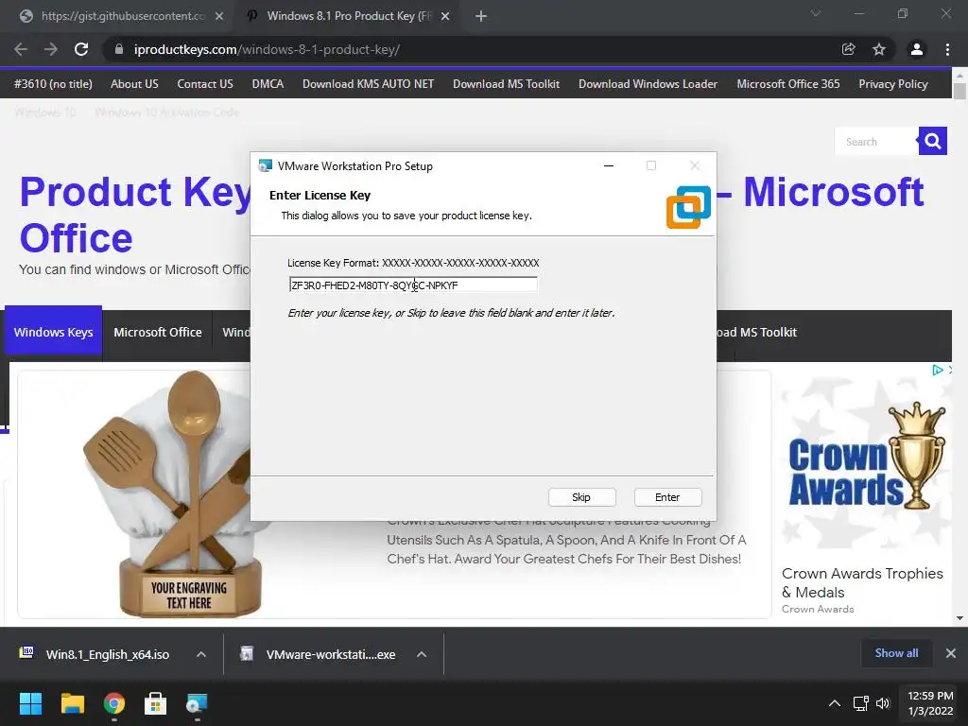Click Download KMS AUTO NET link
Viewport: 968px width, 726px height.
368,84
